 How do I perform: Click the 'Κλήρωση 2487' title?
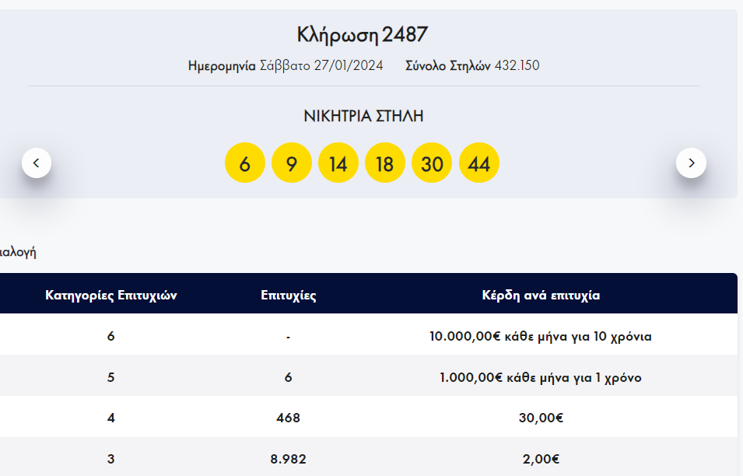pyautogui.click(x=363, y=35)
